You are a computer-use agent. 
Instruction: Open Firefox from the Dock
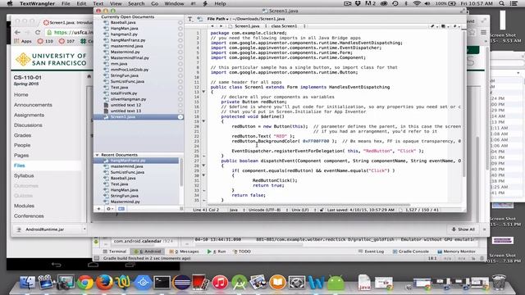104,282
